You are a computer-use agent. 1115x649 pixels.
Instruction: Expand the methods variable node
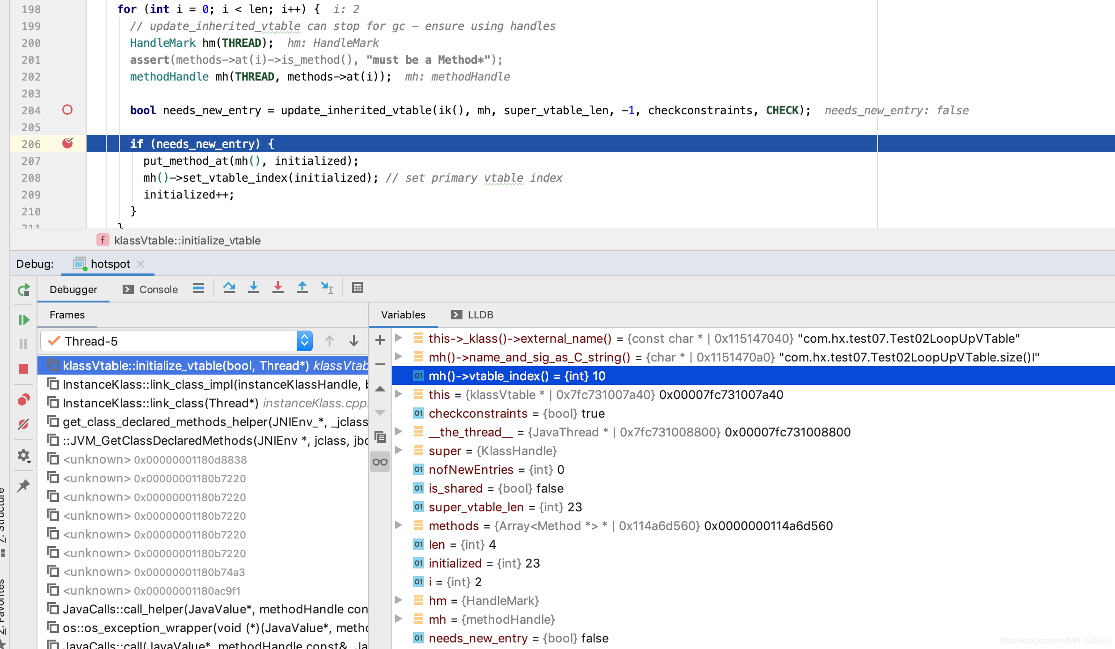pos(399,525)
